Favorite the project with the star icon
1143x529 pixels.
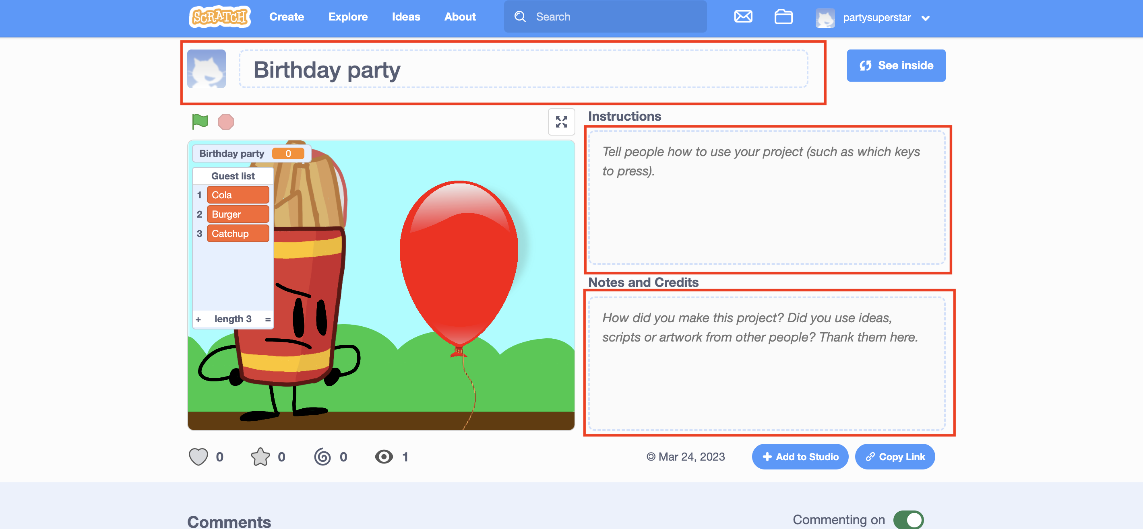pos(260,456)
